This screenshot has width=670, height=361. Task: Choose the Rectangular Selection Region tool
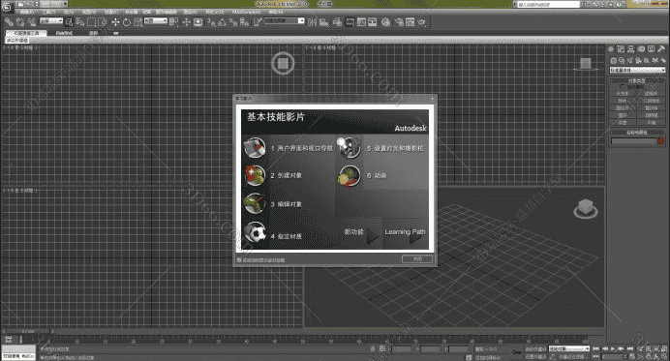click(x=91, y=22)
